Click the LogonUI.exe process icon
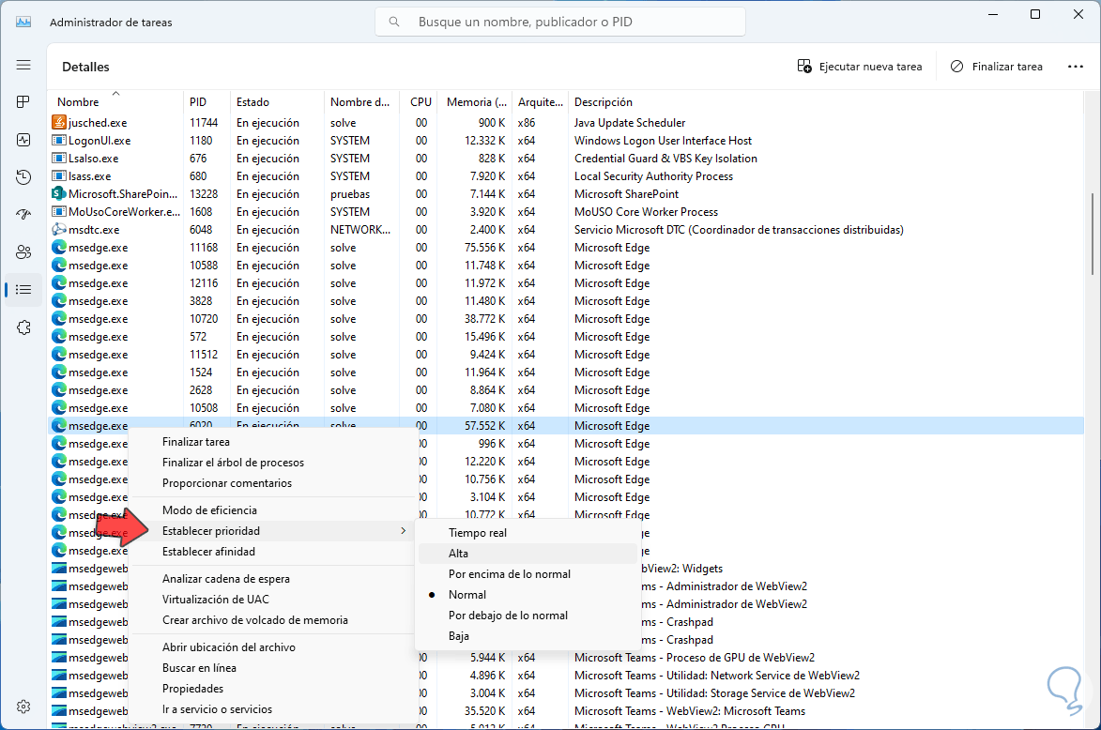The width and height of the screenshot is (1101, 730). (59, 141)
